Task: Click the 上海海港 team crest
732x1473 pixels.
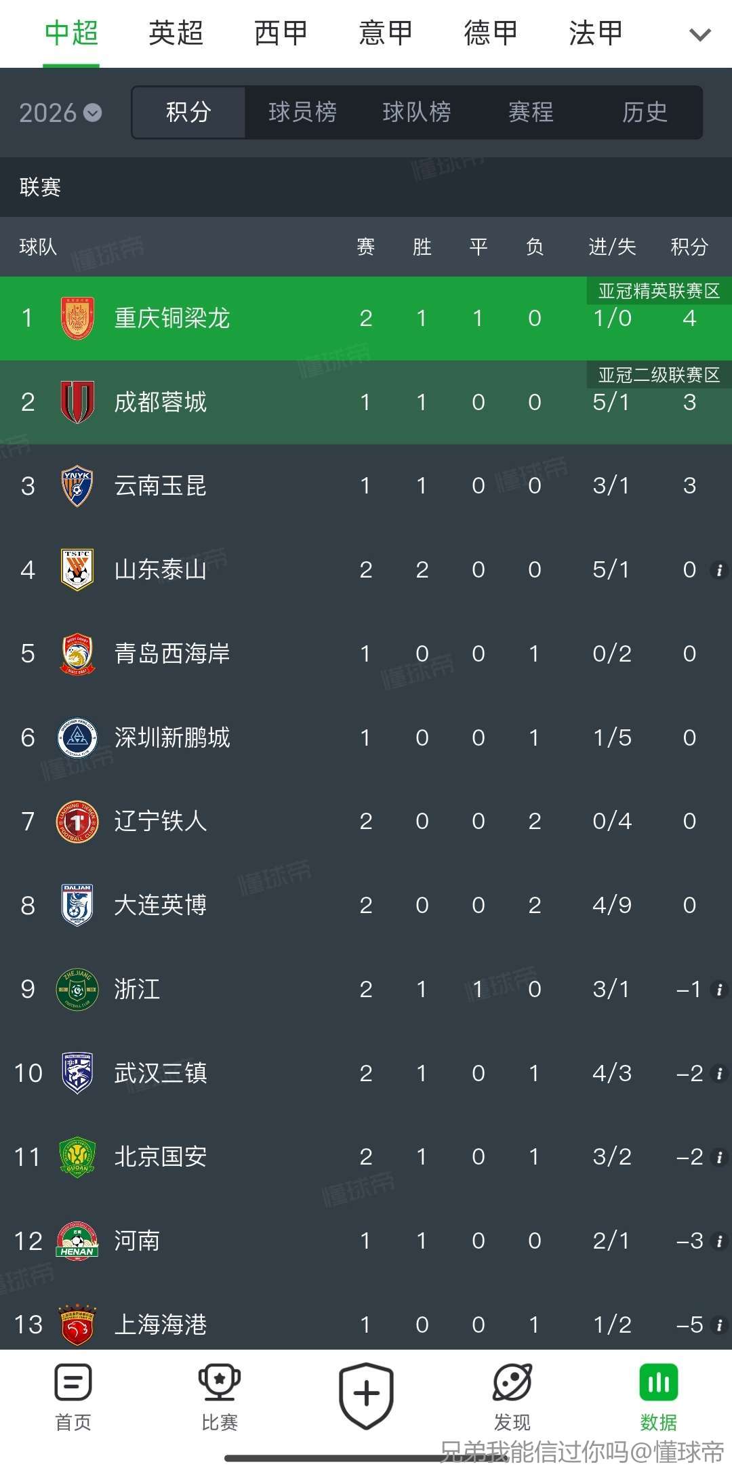Action: (77, 1324)
